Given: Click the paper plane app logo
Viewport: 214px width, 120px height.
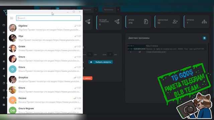Looking at the screenshot, I should [x=5, y=13].
